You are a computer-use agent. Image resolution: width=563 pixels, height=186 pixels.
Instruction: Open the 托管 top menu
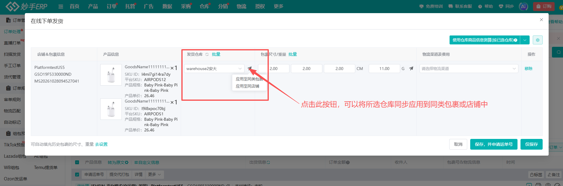pyautogui.click(x=130, y=6)
